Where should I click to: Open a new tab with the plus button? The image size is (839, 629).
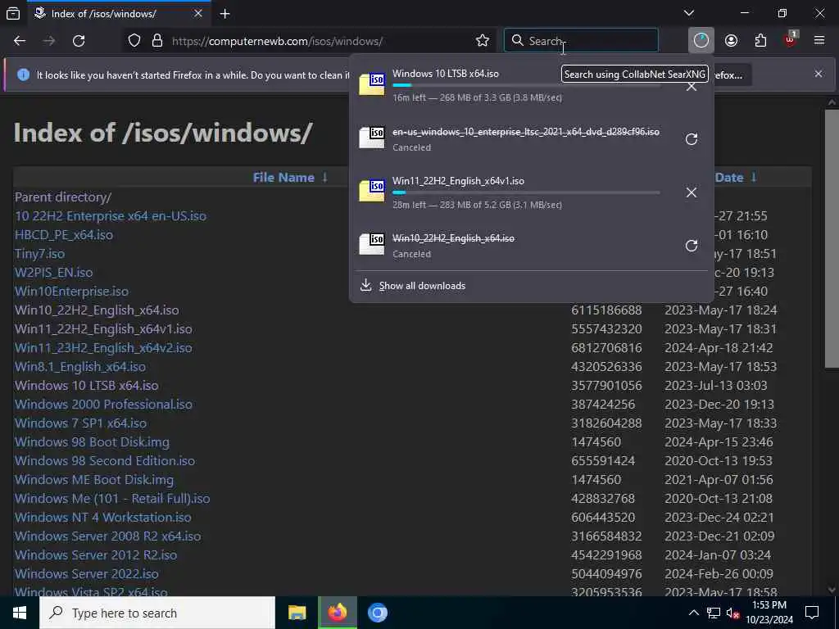pyautogui.click(x=225, y=14)
